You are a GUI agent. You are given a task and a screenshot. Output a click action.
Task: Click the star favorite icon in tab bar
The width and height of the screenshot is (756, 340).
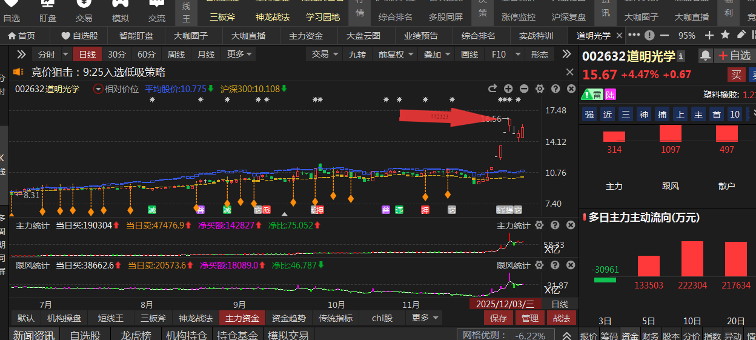[x=725, y=35]
